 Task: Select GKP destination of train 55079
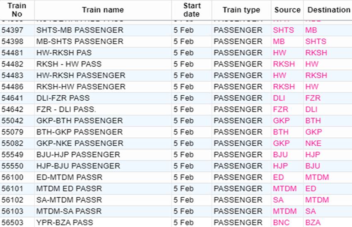(313, 132)
